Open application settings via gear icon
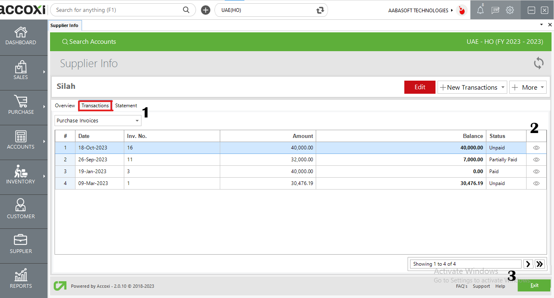This screenshot has width=554, height=298. (x=510, y=10)
